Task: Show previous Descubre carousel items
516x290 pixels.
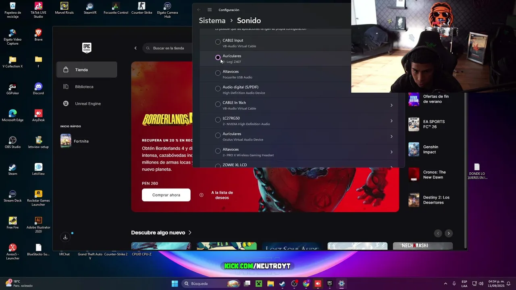Action: (x=438, y=233)
